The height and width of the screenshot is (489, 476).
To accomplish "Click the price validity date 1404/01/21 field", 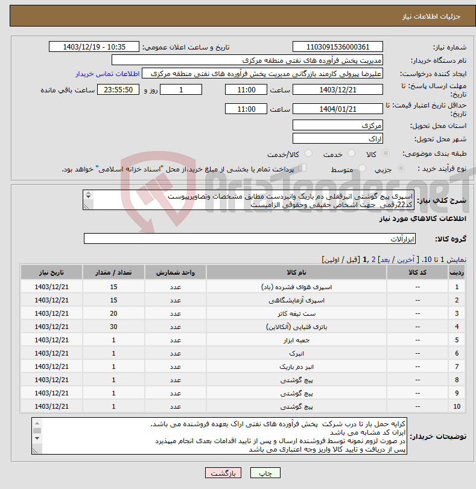I will pyautogui.click(x=338, y=109).
